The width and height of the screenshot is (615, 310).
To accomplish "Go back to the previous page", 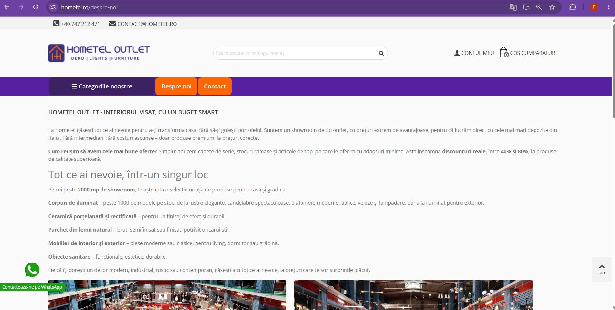I will [x=7, y=7].
